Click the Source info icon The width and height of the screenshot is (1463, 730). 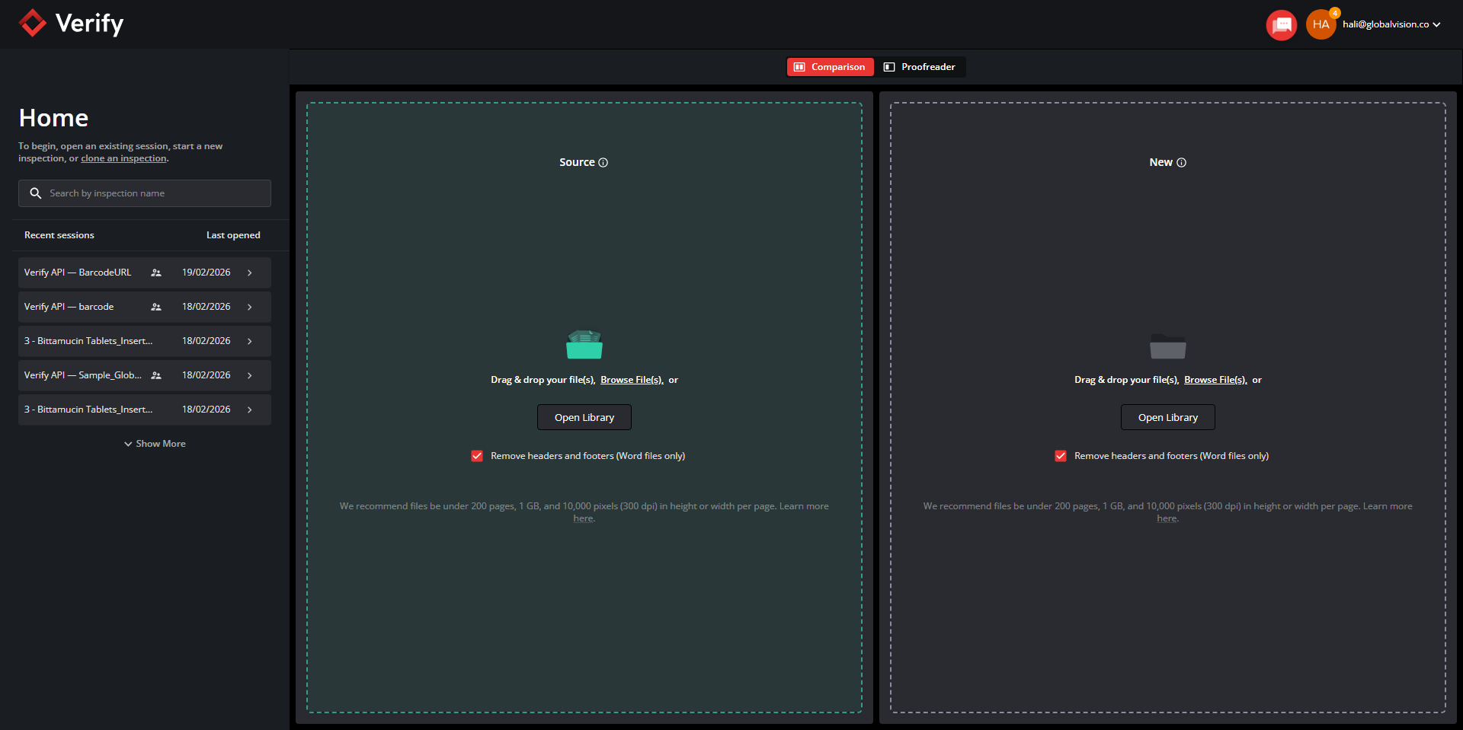(x=603, y=162)
